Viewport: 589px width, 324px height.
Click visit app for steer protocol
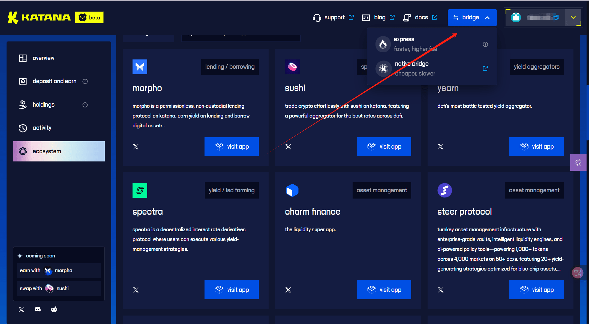tap(536, 290)
